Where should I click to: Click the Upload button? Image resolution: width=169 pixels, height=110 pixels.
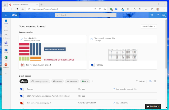(x=140, y=81)
